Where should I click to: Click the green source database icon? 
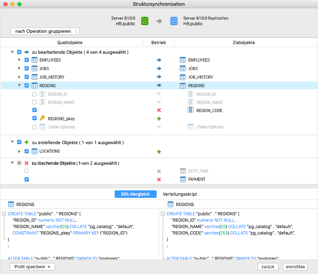click(x=144, y=21)
